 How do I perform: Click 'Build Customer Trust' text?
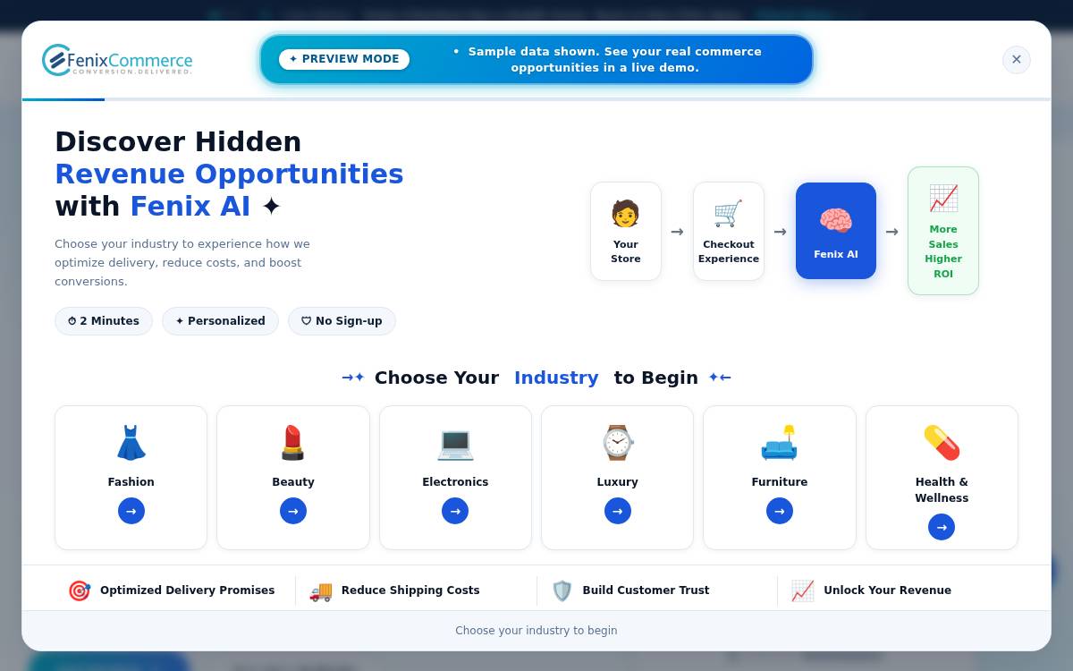tap(646, 590)
